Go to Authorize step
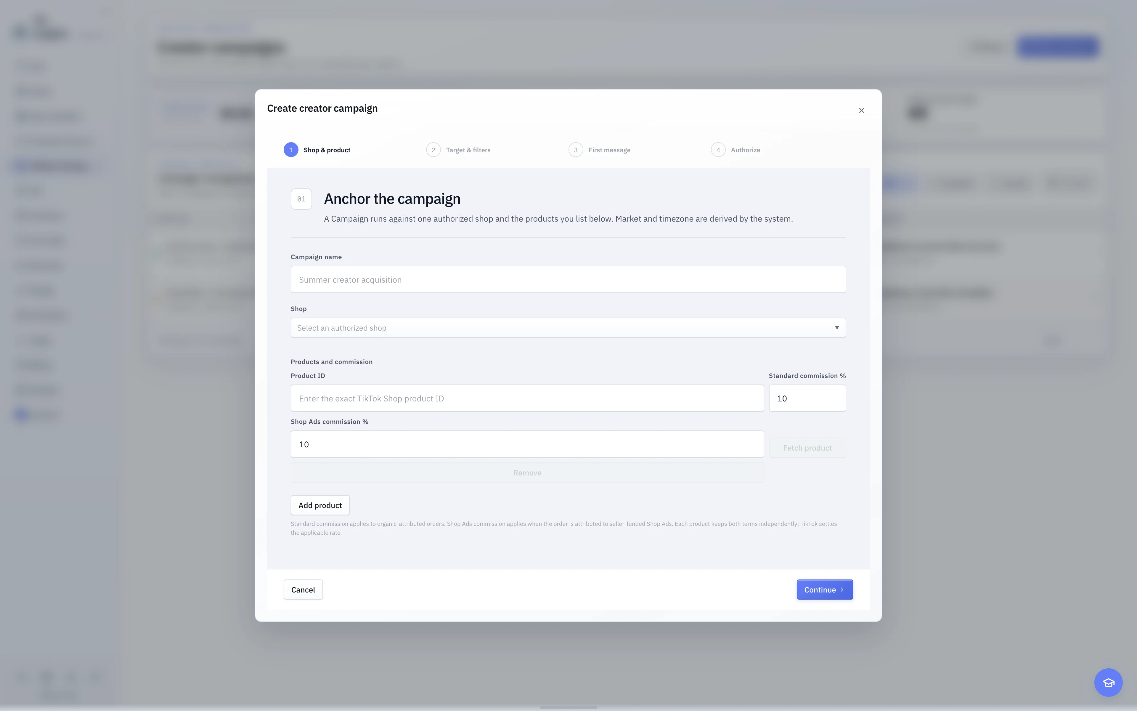Image resolution: width=1137 pixels, height=711 pixels. click(735, 150)
